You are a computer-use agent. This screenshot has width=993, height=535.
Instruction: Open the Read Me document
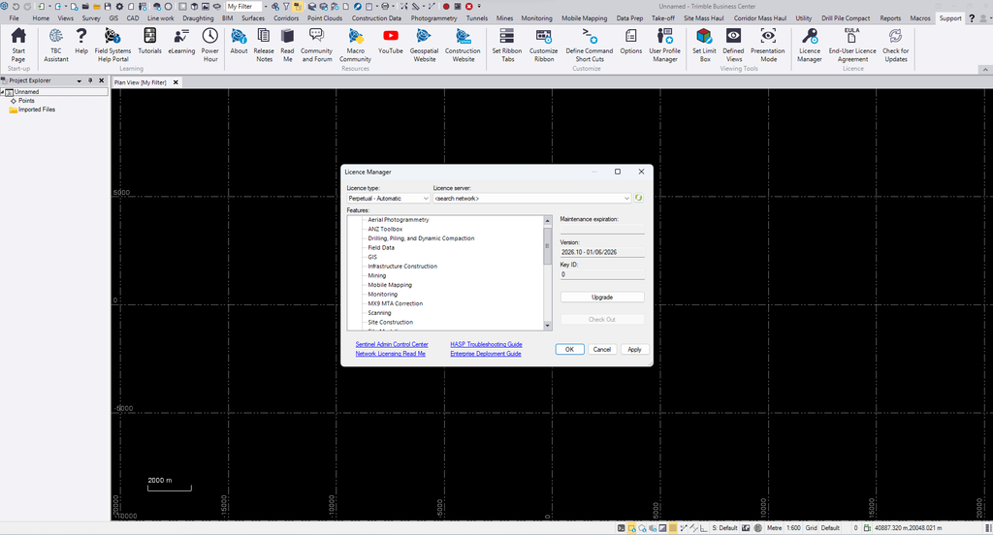[x=287, y=45]
